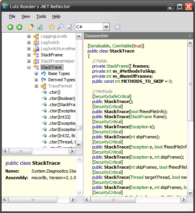Viewport: 195px width, 213px height.
Task: Click the Disassembler vertical scrollbar thumb
Action: pyautogui.click(x=190, y=84)
